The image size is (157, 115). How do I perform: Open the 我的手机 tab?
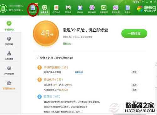pyautogui.click(x=33, y=9)
